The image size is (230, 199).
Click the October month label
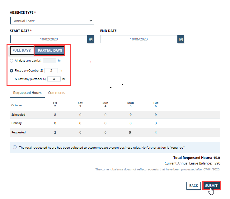click(x=17, y=105)
